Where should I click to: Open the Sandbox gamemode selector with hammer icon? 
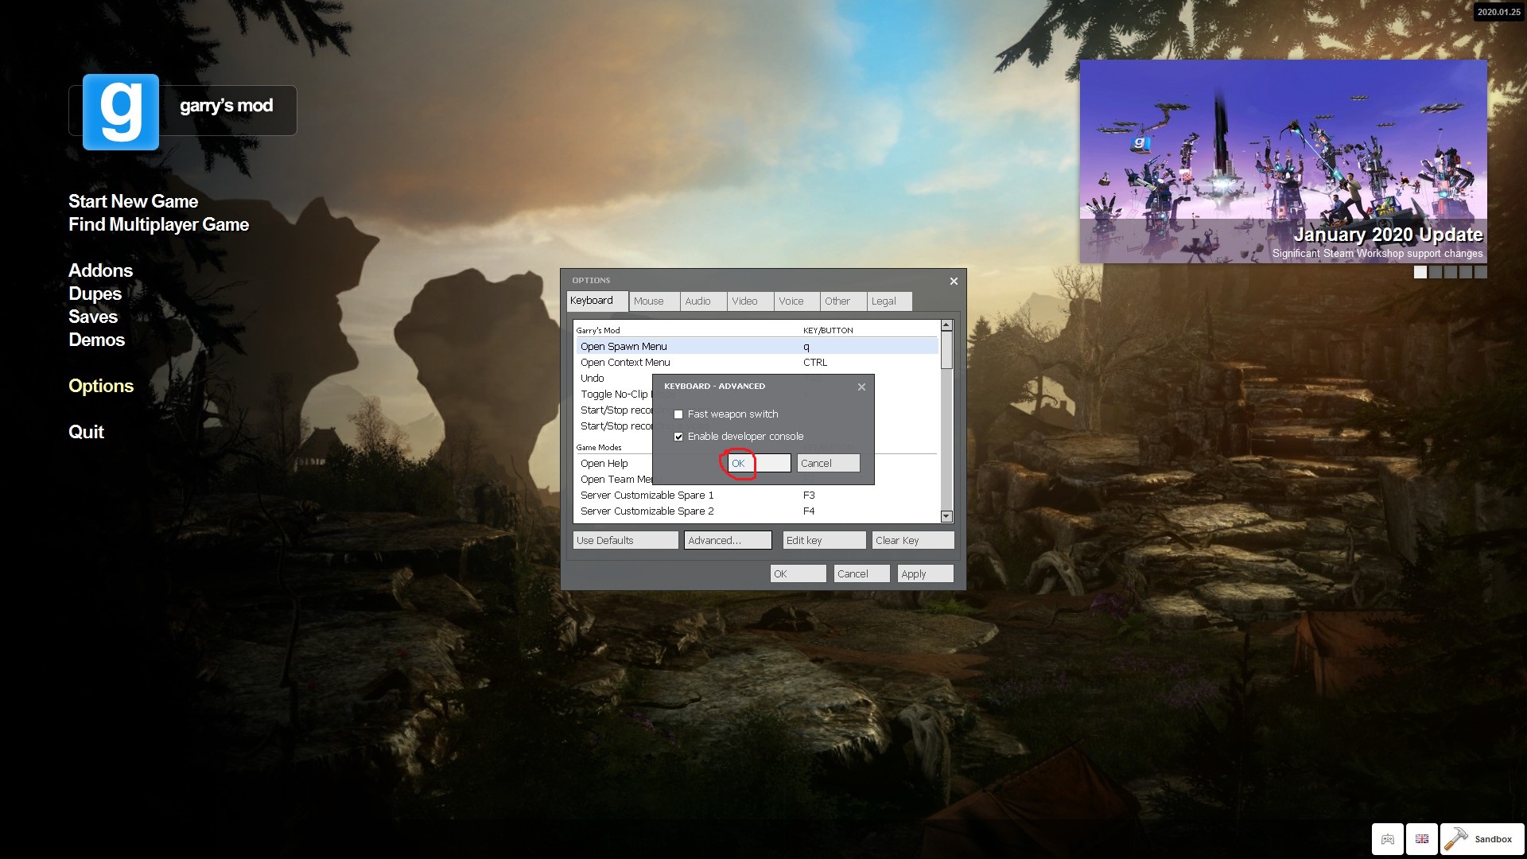pos(1481,839)
